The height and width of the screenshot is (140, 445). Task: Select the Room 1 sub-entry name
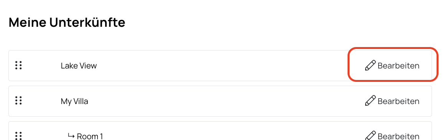tap(90, 136)
